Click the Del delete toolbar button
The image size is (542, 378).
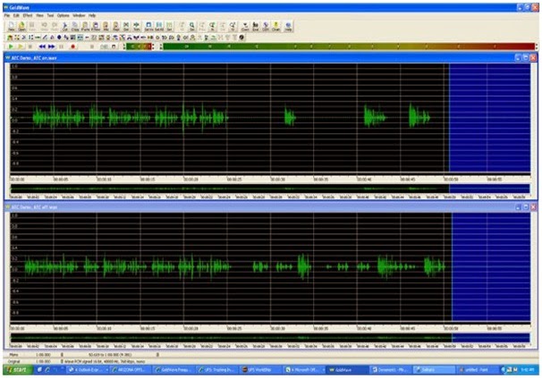126,26
